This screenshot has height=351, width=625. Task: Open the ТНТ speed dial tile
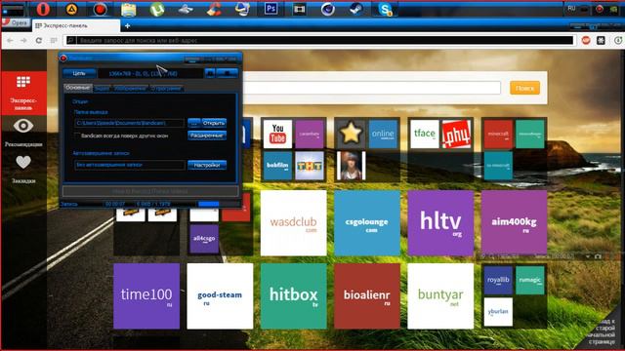[x=310, y=166]
